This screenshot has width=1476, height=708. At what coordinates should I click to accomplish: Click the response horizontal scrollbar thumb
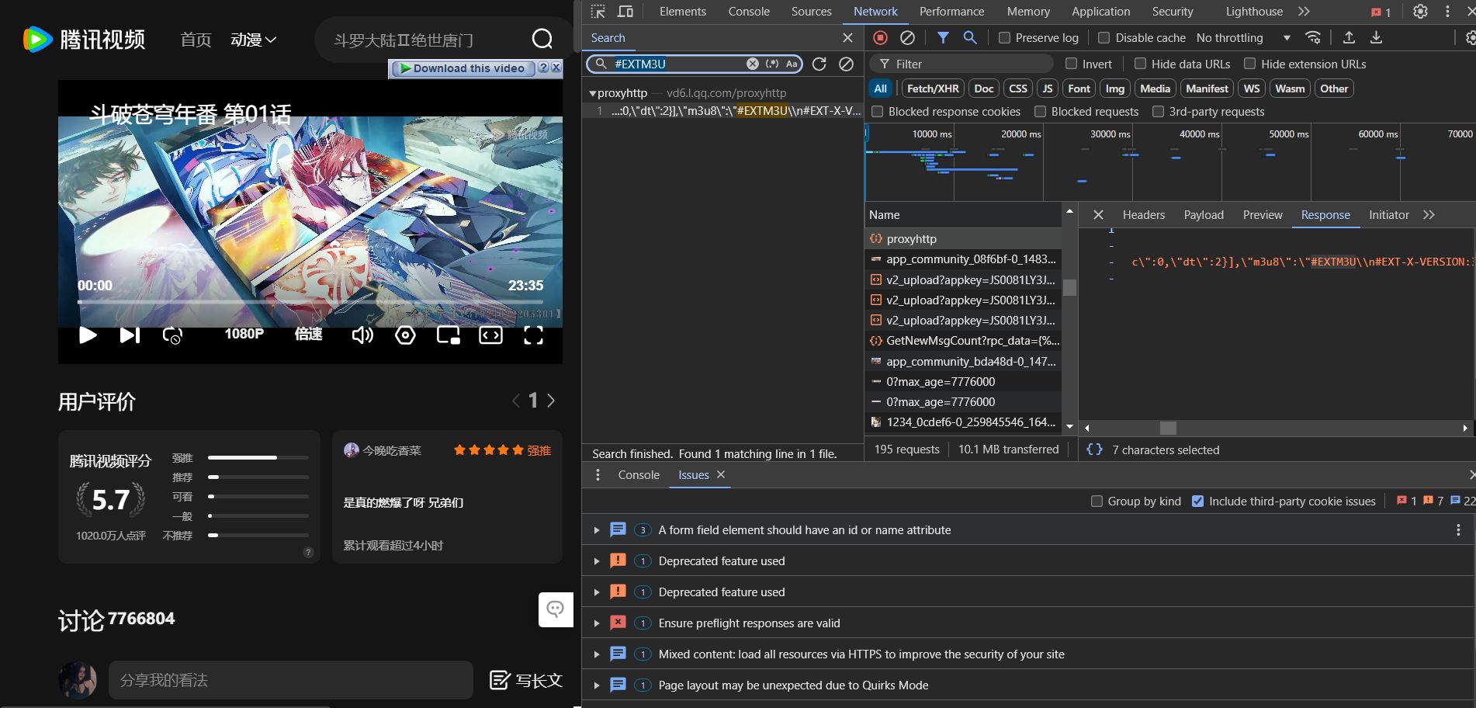[x=1168, y=428]
